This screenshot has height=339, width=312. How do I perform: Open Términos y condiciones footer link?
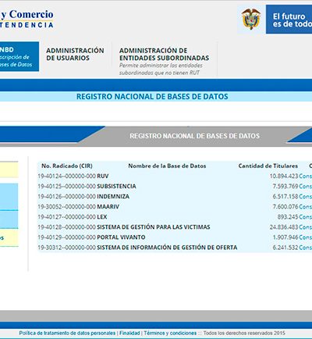point(170,333)
